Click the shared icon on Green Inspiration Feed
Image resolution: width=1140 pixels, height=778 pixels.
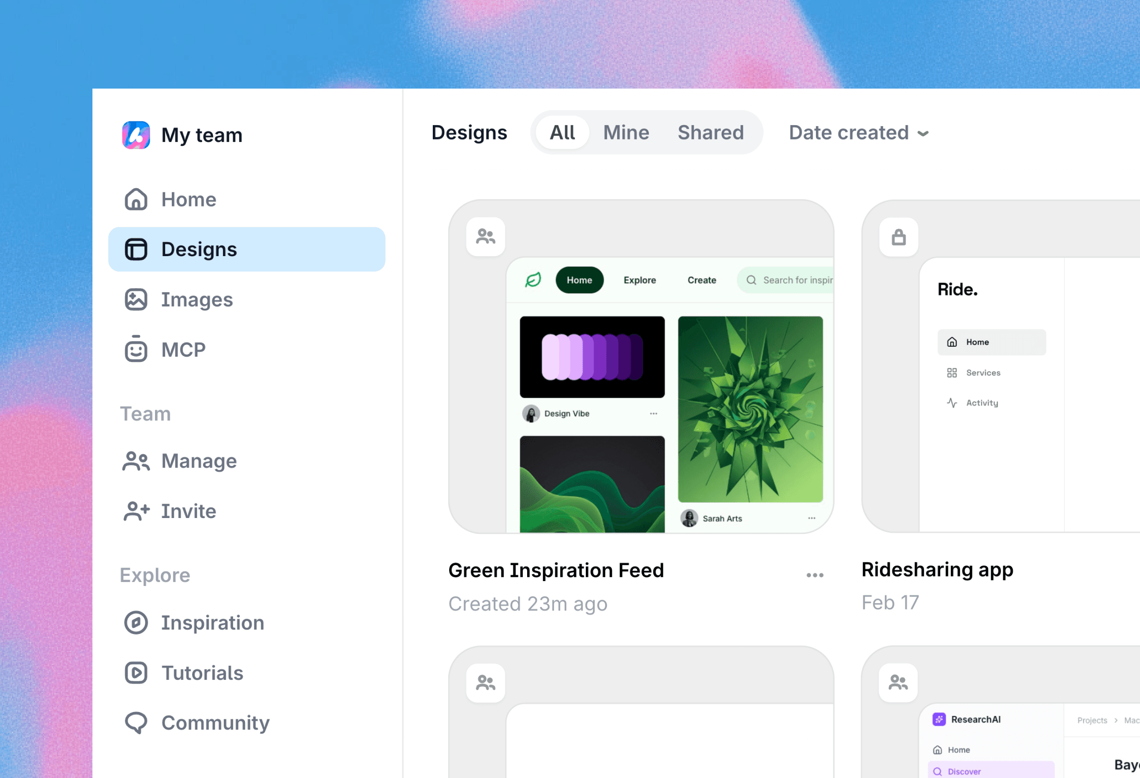coord(486,237)
